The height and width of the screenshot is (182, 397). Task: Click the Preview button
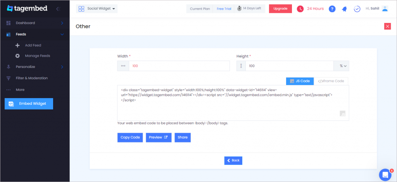coord(159,137)
